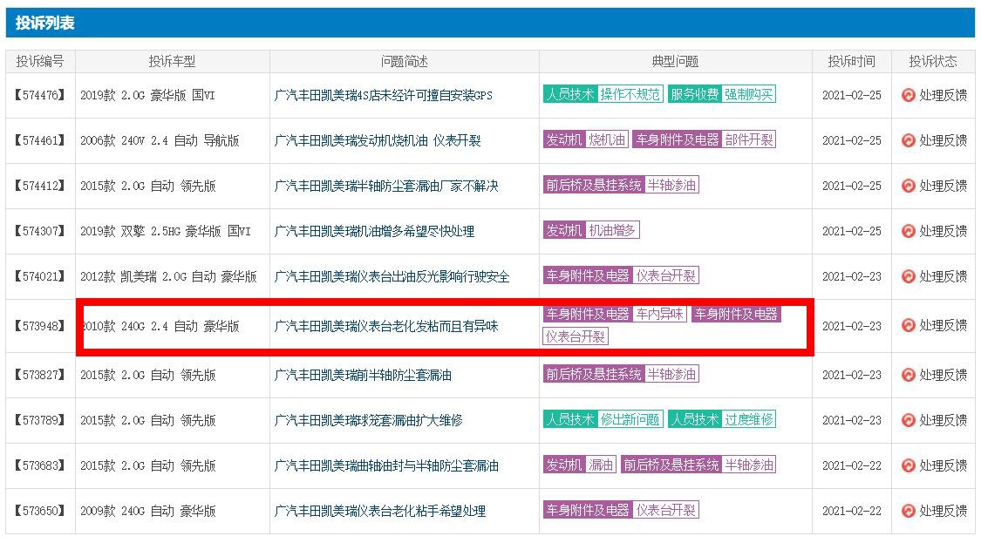
Task: Click the red status icon for complaint 573650
Action: coord(908,511)
